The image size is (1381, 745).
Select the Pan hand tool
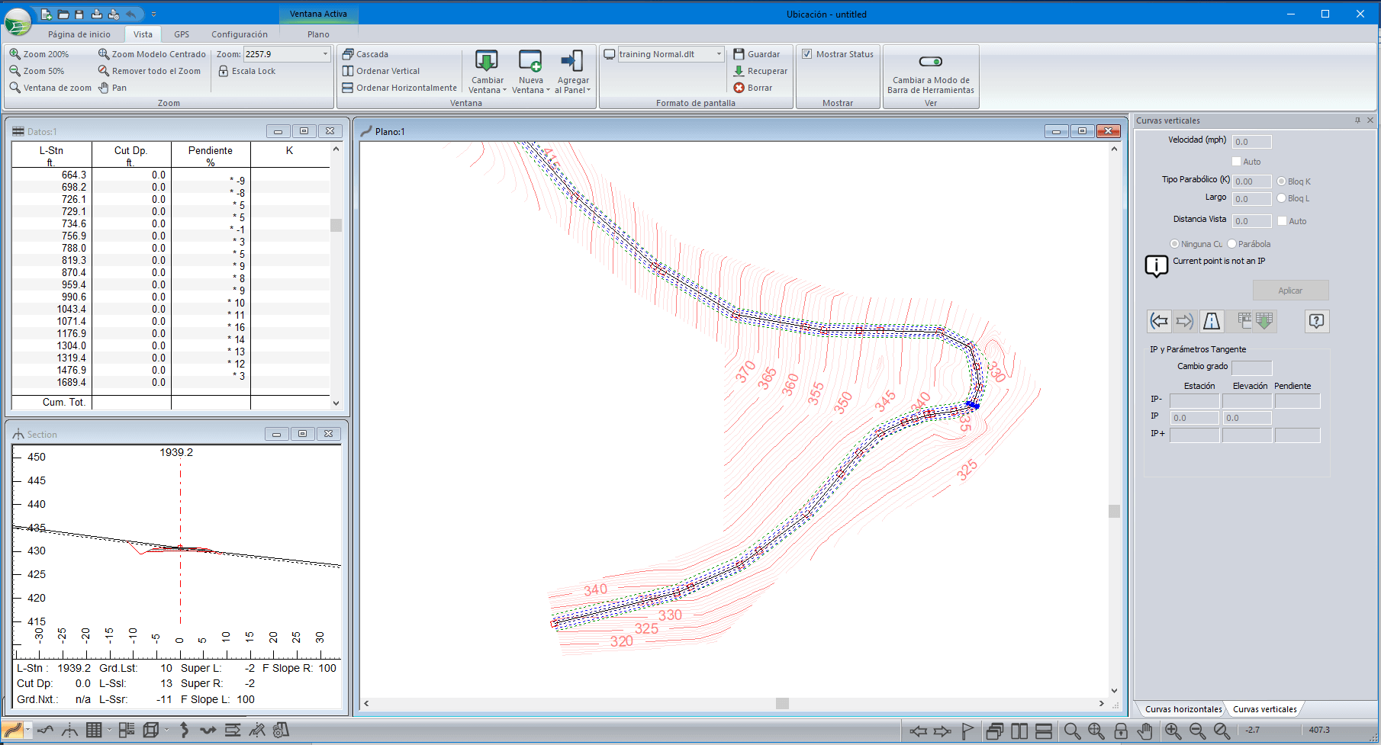pyautogui.click(x=111, y=88)
